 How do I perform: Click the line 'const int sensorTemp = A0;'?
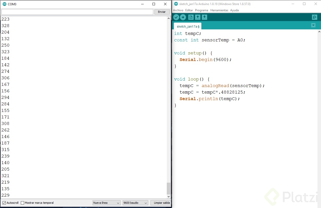point(210,40)
